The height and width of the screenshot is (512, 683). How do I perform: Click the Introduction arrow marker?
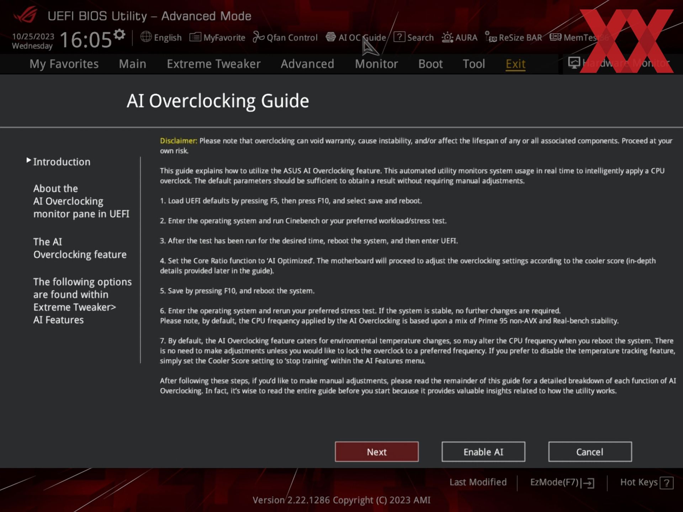point(28,160)
